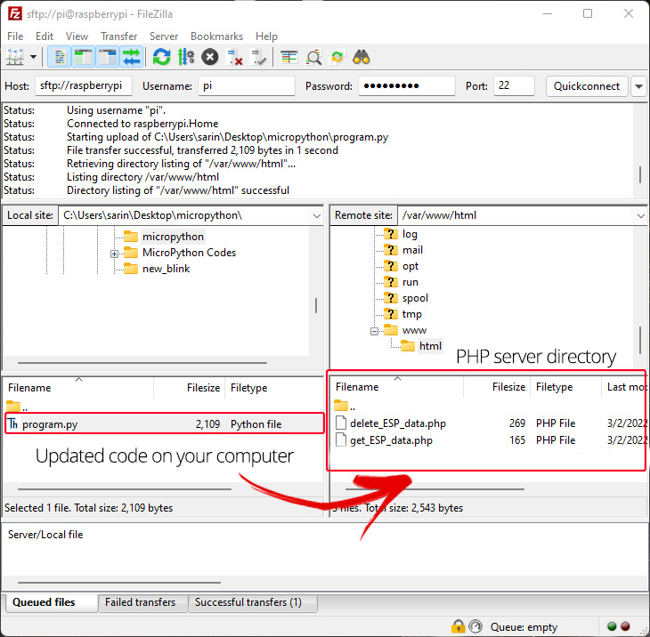Screen dimensions: 650x637
Task: Click the message log vertical scrollbar
Action: coord(640,174)
